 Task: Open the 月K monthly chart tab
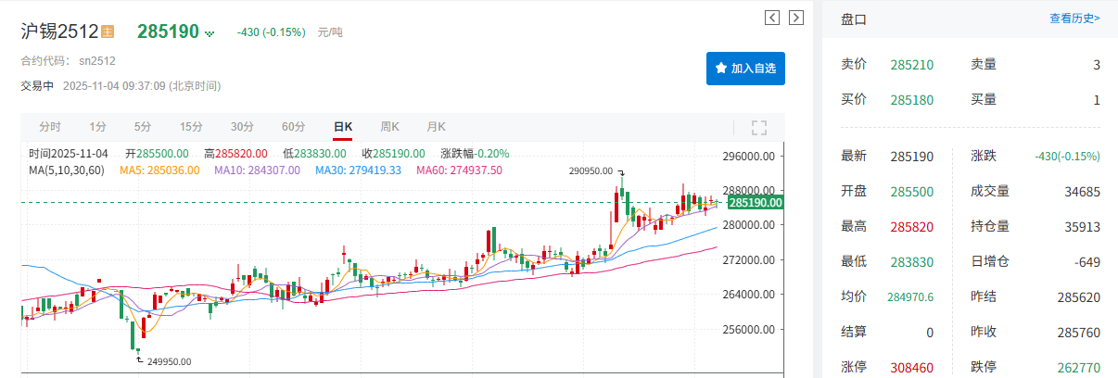pyautogui.click(x=436, y=127)
